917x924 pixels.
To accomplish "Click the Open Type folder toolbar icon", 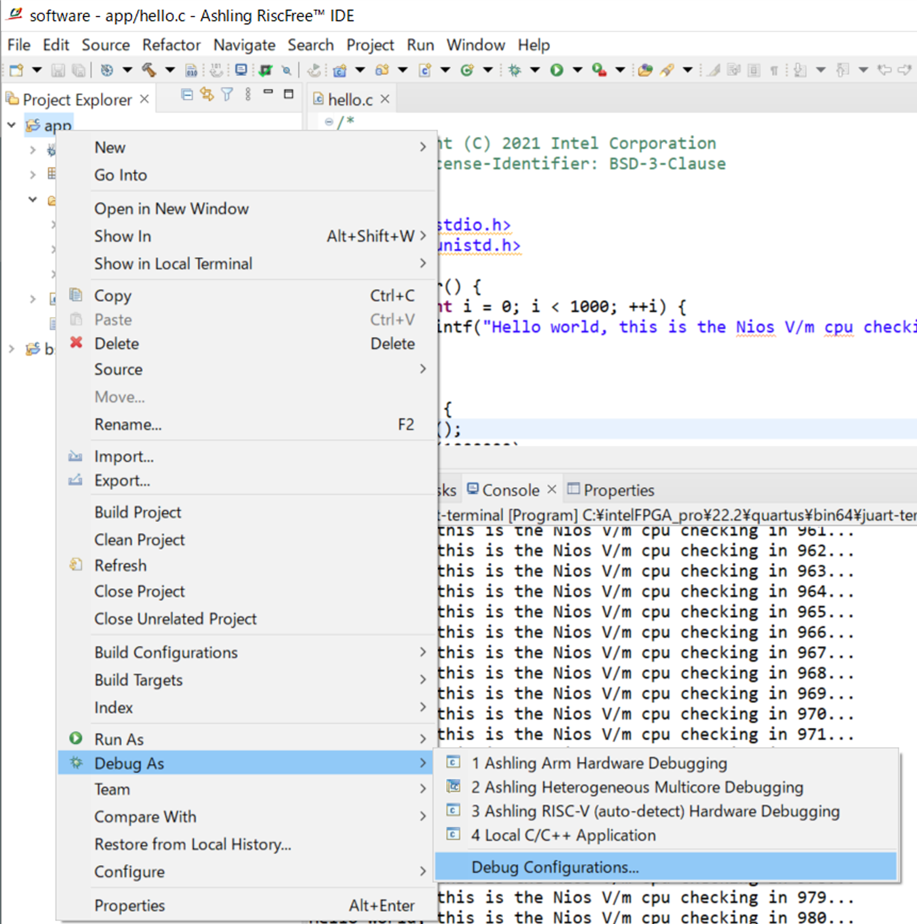I will coord(645,70).
